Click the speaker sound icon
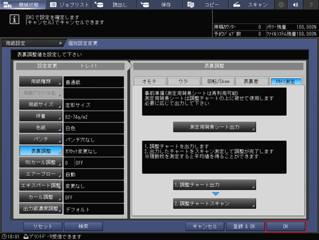Image resolution: width=319 pixels, height=240 pixels. pos(296,4)
